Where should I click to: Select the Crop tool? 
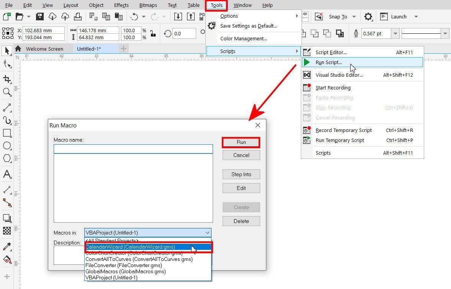point(7,78)
